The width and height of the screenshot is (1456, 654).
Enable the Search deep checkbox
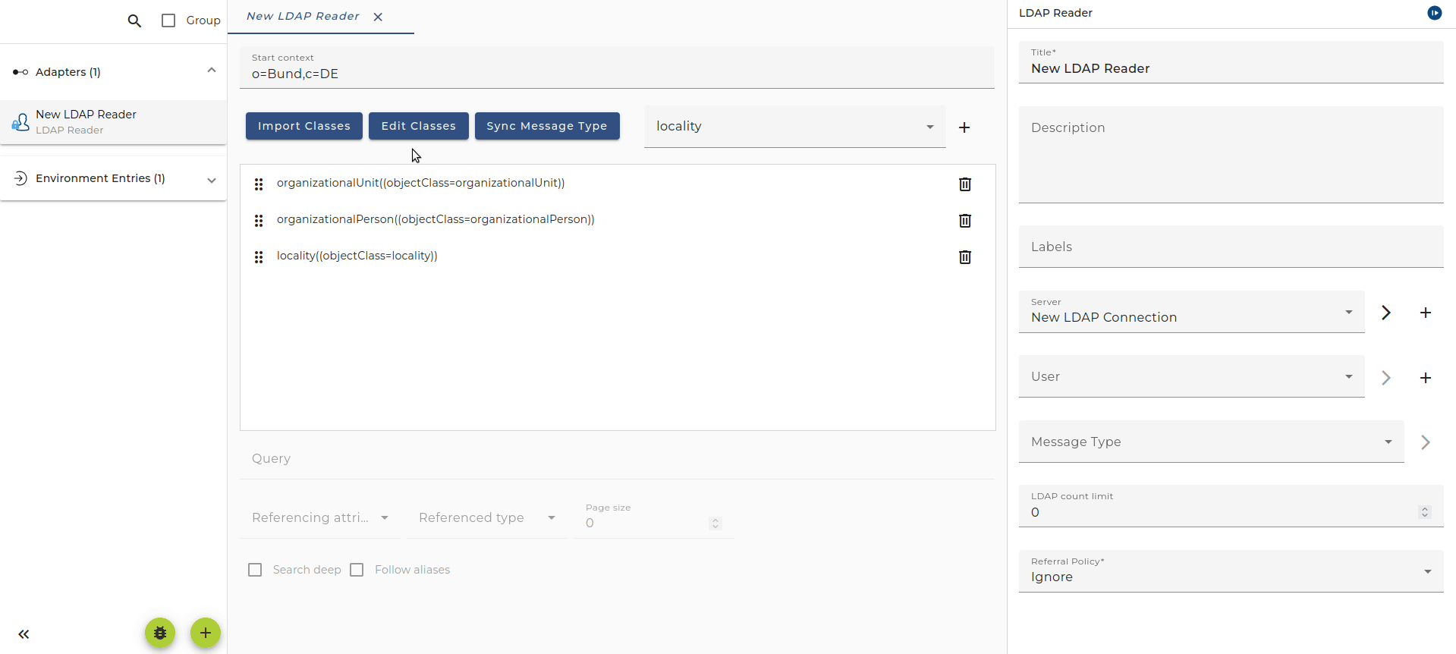(255, 570)
